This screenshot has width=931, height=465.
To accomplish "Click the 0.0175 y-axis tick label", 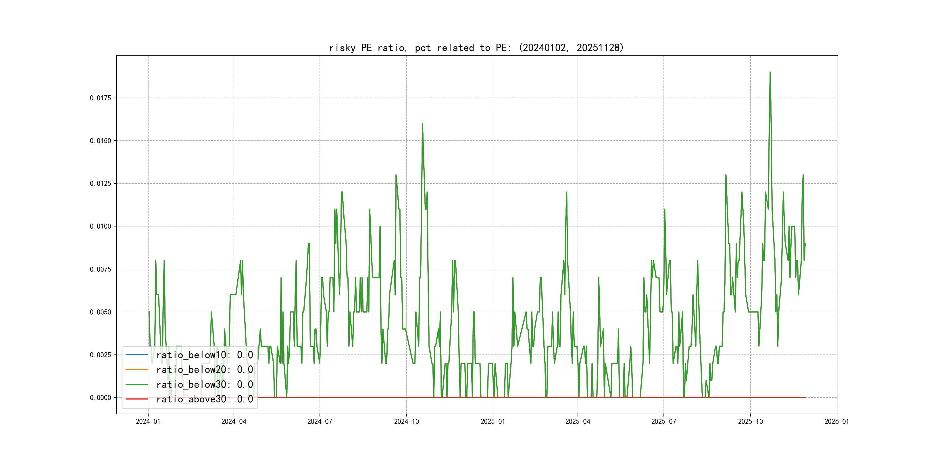I will 101,98.
